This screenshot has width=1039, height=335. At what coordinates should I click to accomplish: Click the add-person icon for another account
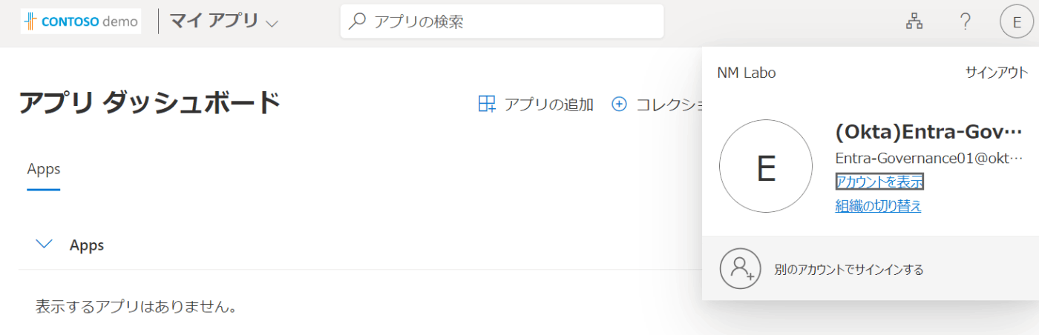pyautogui.click(x=741, y=268)
